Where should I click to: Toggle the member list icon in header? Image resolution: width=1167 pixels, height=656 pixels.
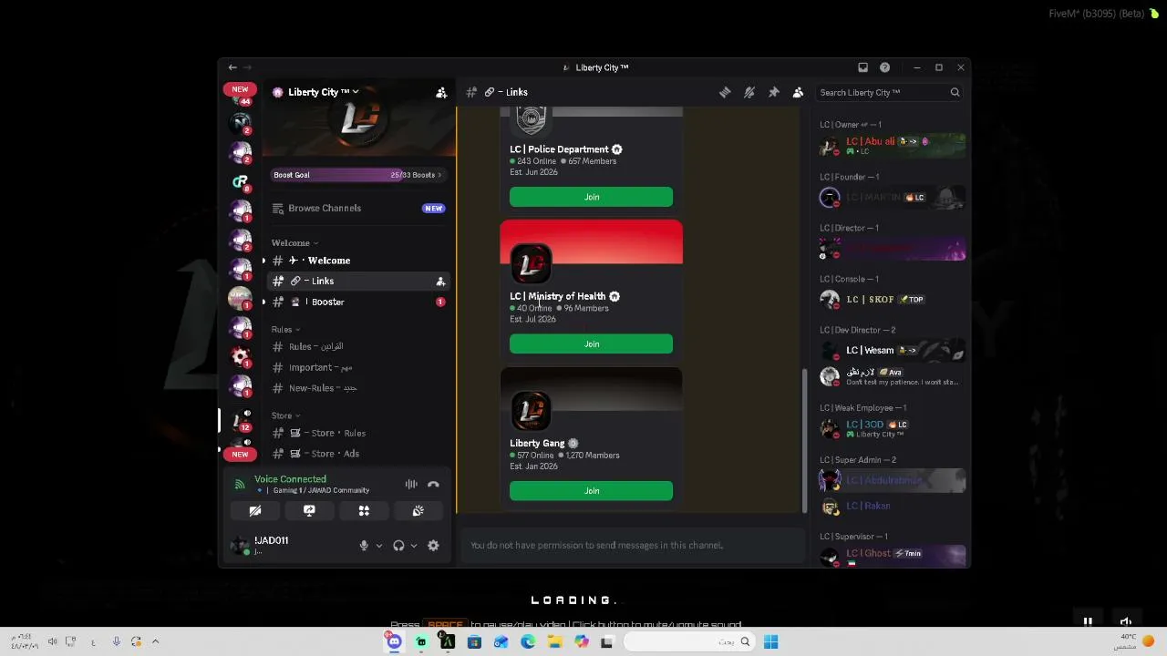(798, 92)
